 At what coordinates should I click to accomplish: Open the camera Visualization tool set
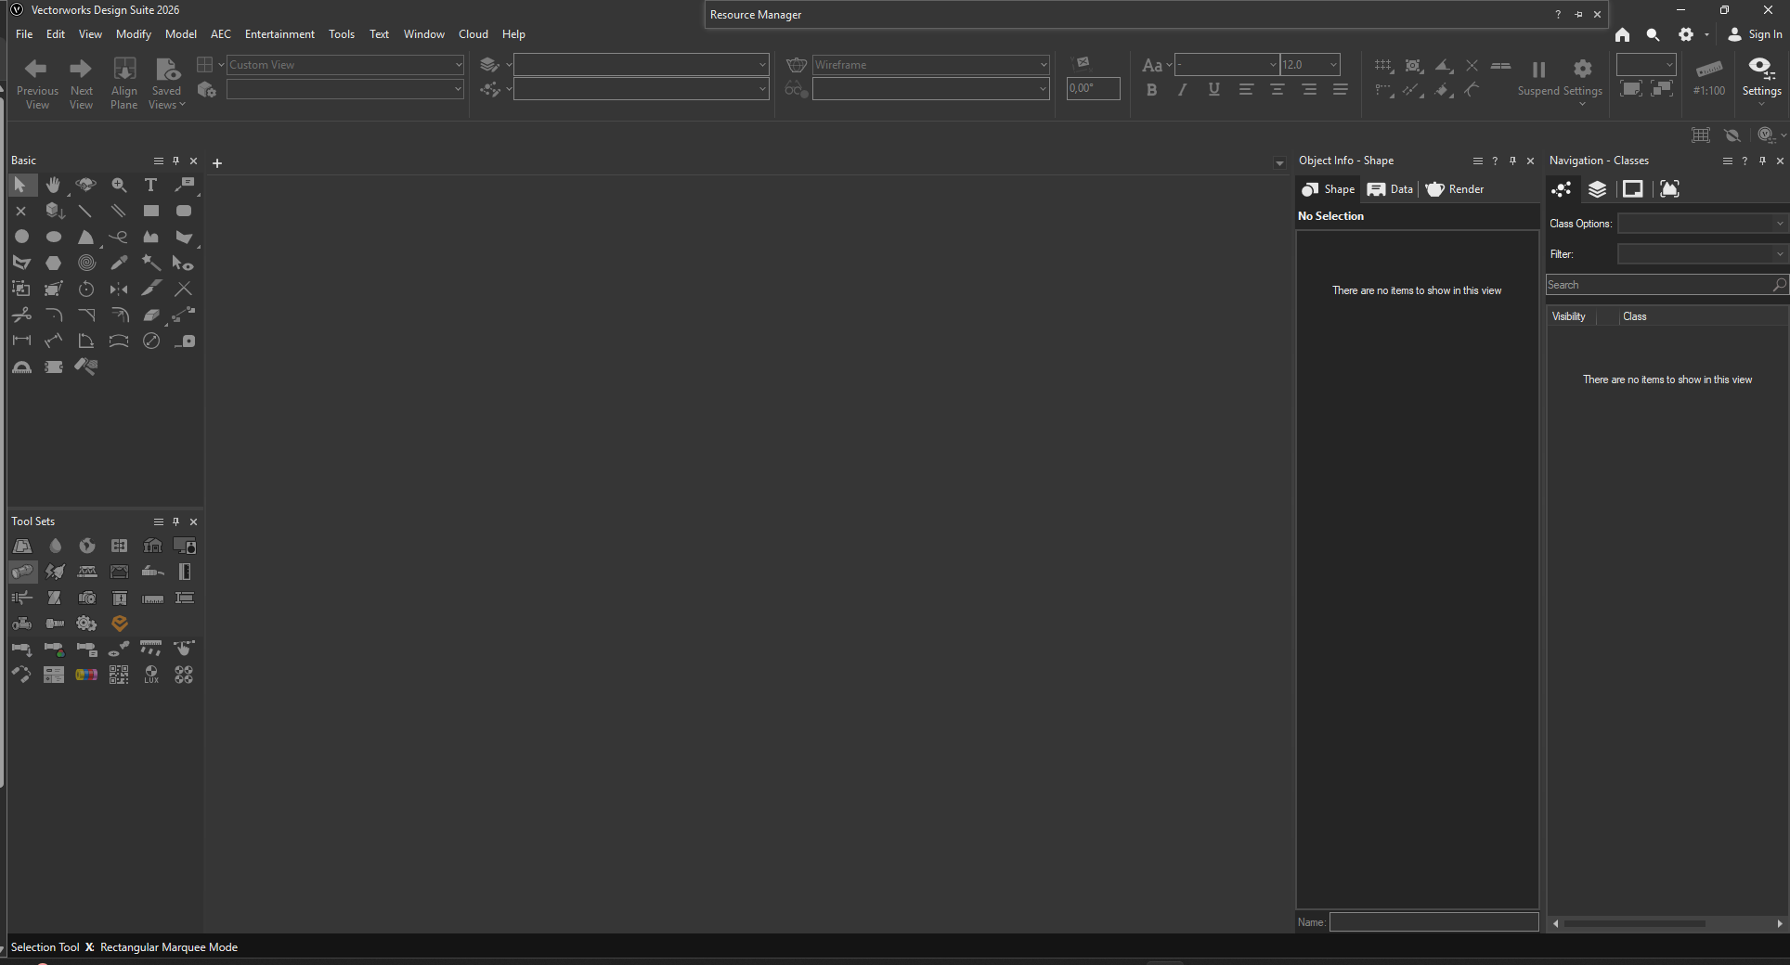pyautogui.click(x=86, y=598)
